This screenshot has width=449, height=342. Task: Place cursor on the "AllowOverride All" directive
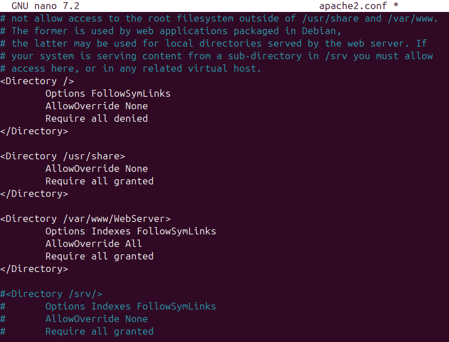coord(93,244)
